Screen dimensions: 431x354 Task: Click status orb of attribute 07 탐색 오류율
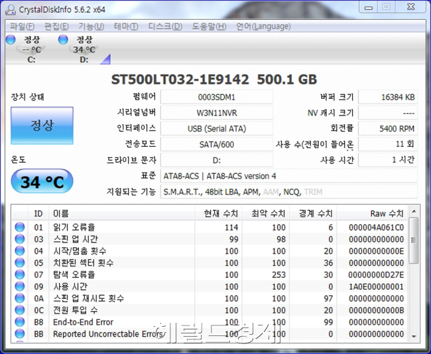click(x=19, y=274)
